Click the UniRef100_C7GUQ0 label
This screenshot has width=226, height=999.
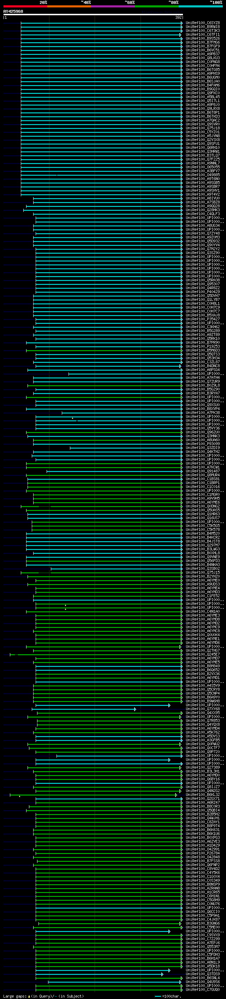click(x=203, y=989)
